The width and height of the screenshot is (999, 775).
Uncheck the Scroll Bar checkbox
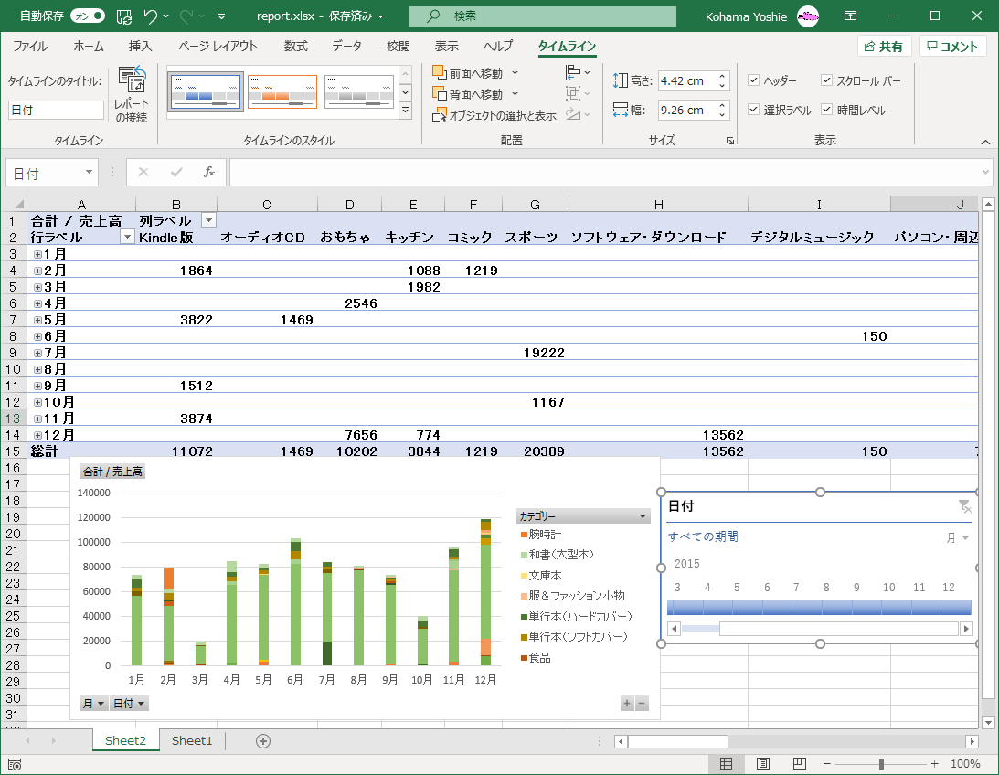(826, 80)
